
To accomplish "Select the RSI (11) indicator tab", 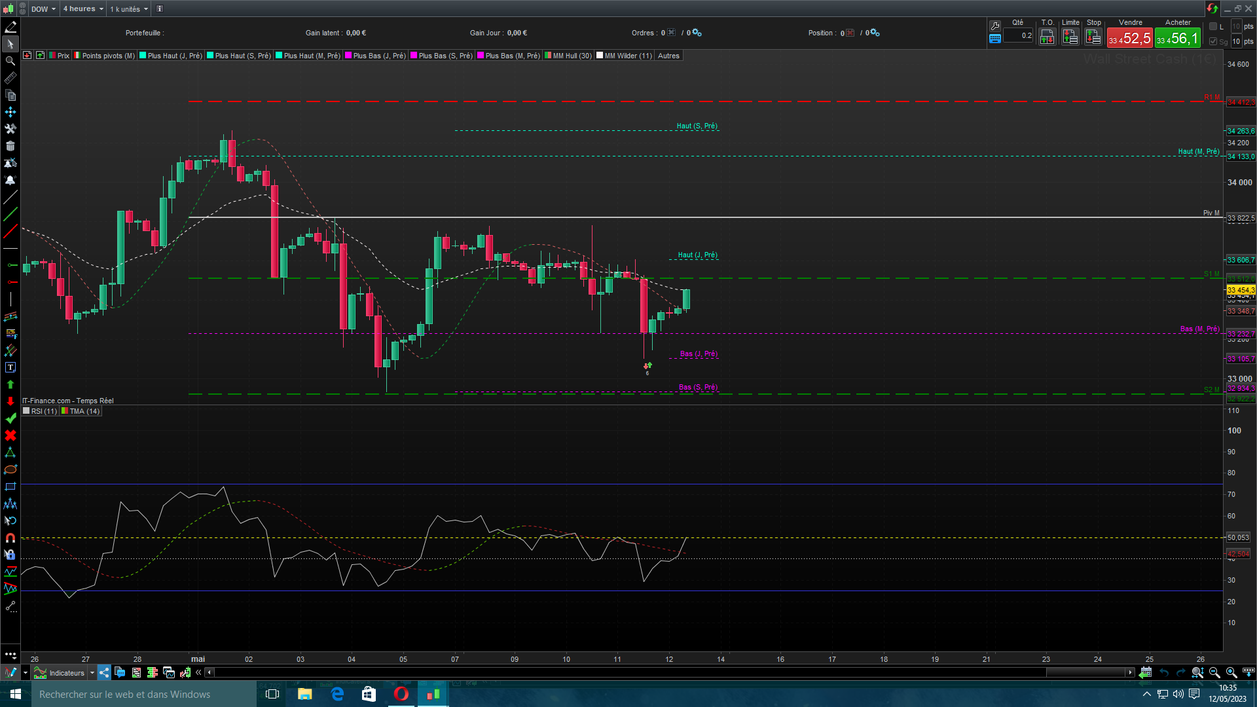I will click(43, 411).
